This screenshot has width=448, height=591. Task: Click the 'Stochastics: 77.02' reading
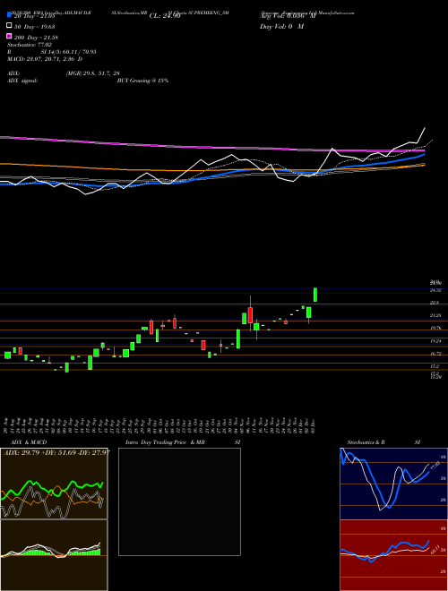[29, 45]
